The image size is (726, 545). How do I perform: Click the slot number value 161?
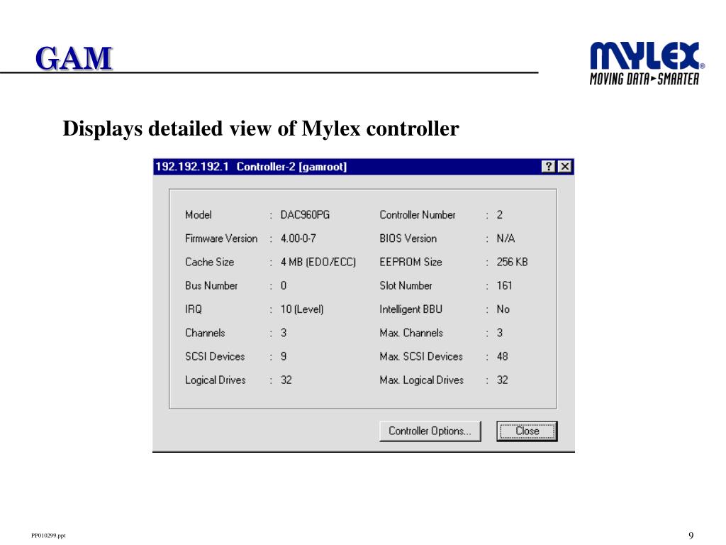click(x=504, y=285)
